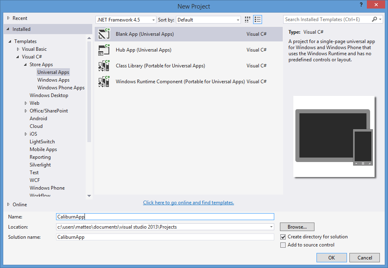Select Windows Phone Apps category

point(61,88)
